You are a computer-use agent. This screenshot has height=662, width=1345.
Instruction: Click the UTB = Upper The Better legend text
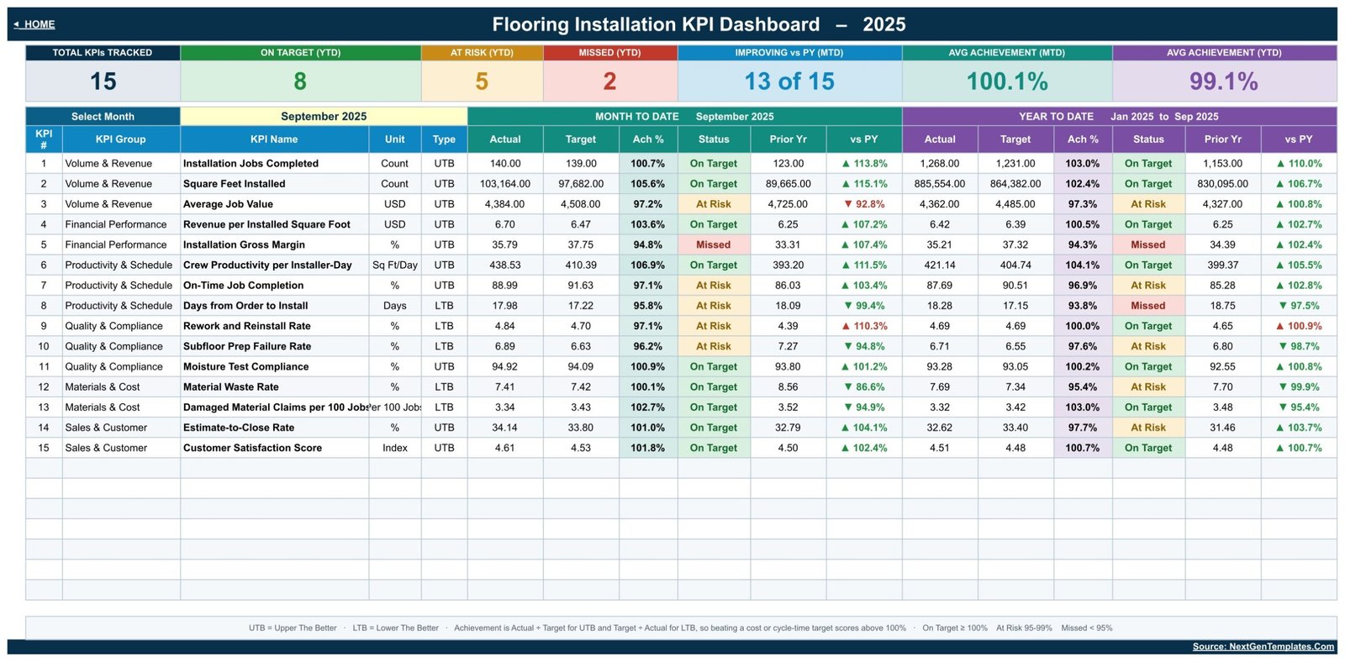point(293,628)
